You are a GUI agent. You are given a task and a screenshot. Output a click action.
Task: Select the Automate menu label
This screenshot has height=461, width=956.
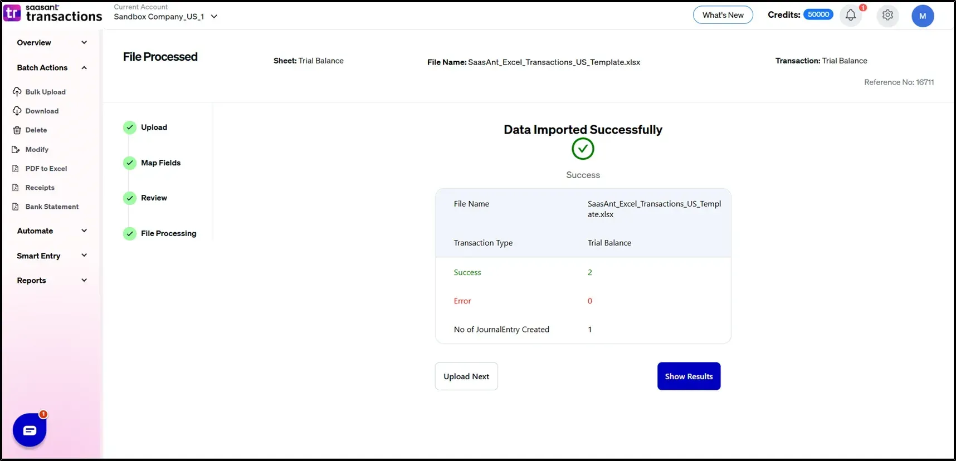(x=35, y=231)
